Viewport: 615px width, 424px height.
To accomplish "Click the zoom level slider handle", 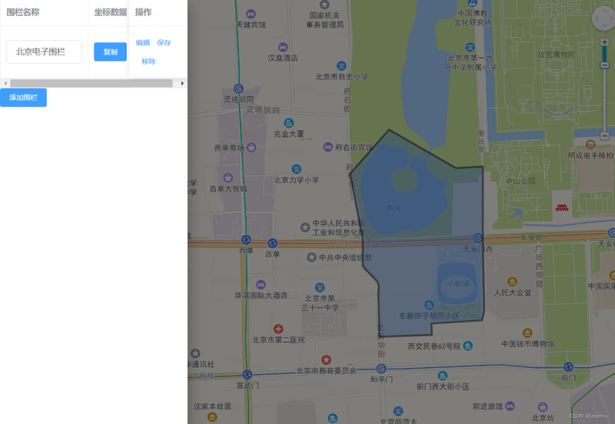I will pyautogui.click(x=604, y=65).
